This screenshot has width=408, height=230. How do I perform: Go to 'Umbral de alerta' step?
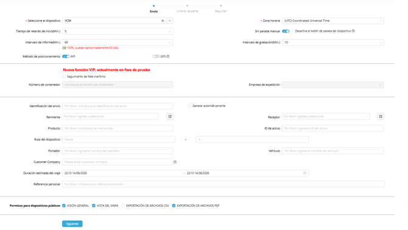click(x=188, y=9)
